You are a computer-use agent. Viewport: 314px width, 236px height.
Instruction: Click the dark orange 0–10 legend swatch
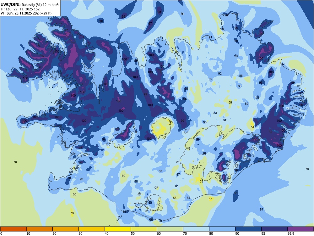pos(13,229)
